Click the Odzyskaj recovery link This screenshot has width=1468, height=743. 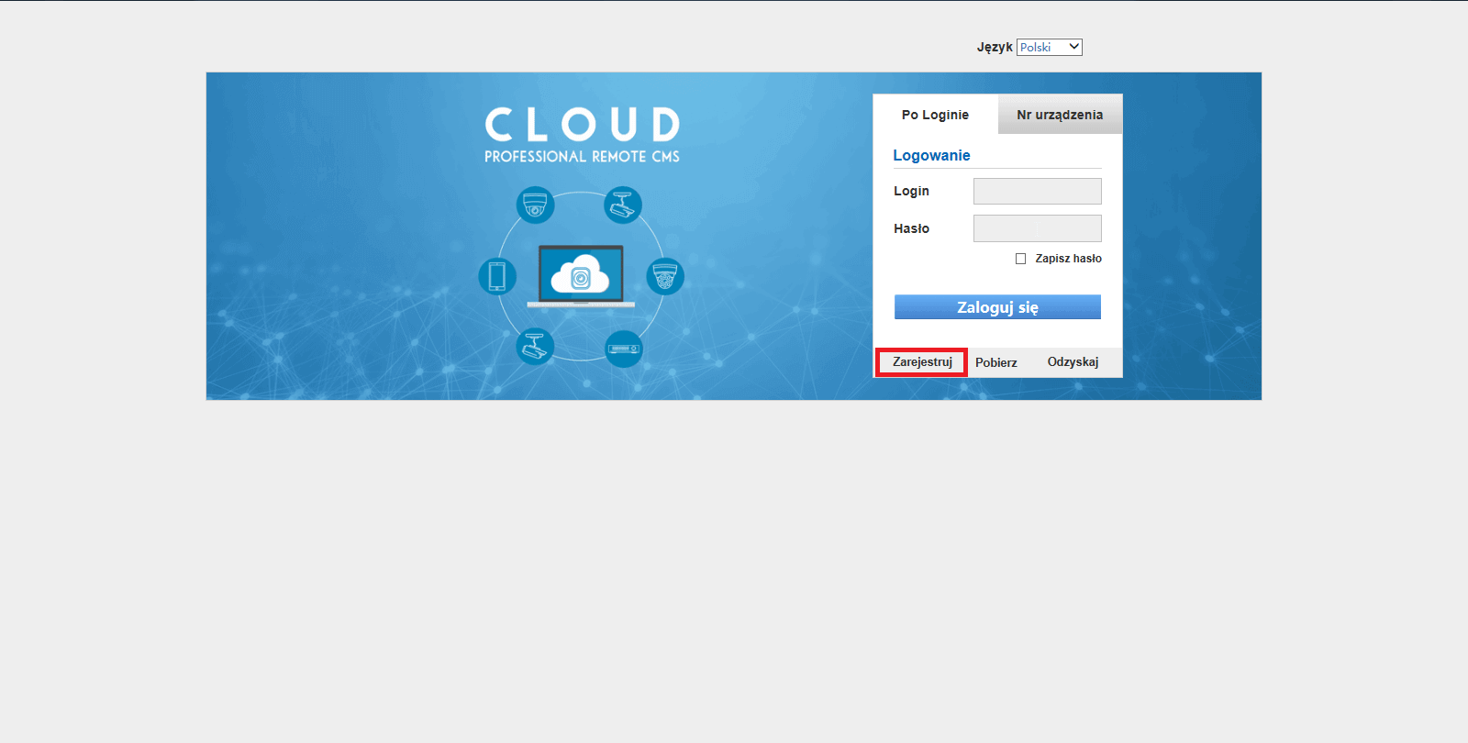point(1073,362)
